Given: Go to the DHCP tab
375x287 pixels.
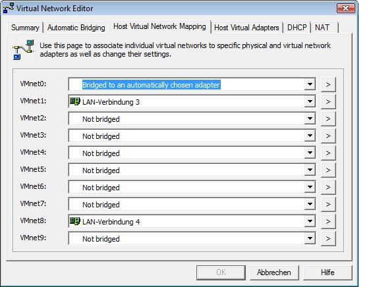Looking at the screenshot, I should (297, 28).
